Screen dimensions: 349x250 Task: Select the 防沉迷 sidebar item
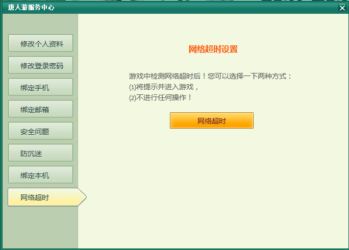41,153
